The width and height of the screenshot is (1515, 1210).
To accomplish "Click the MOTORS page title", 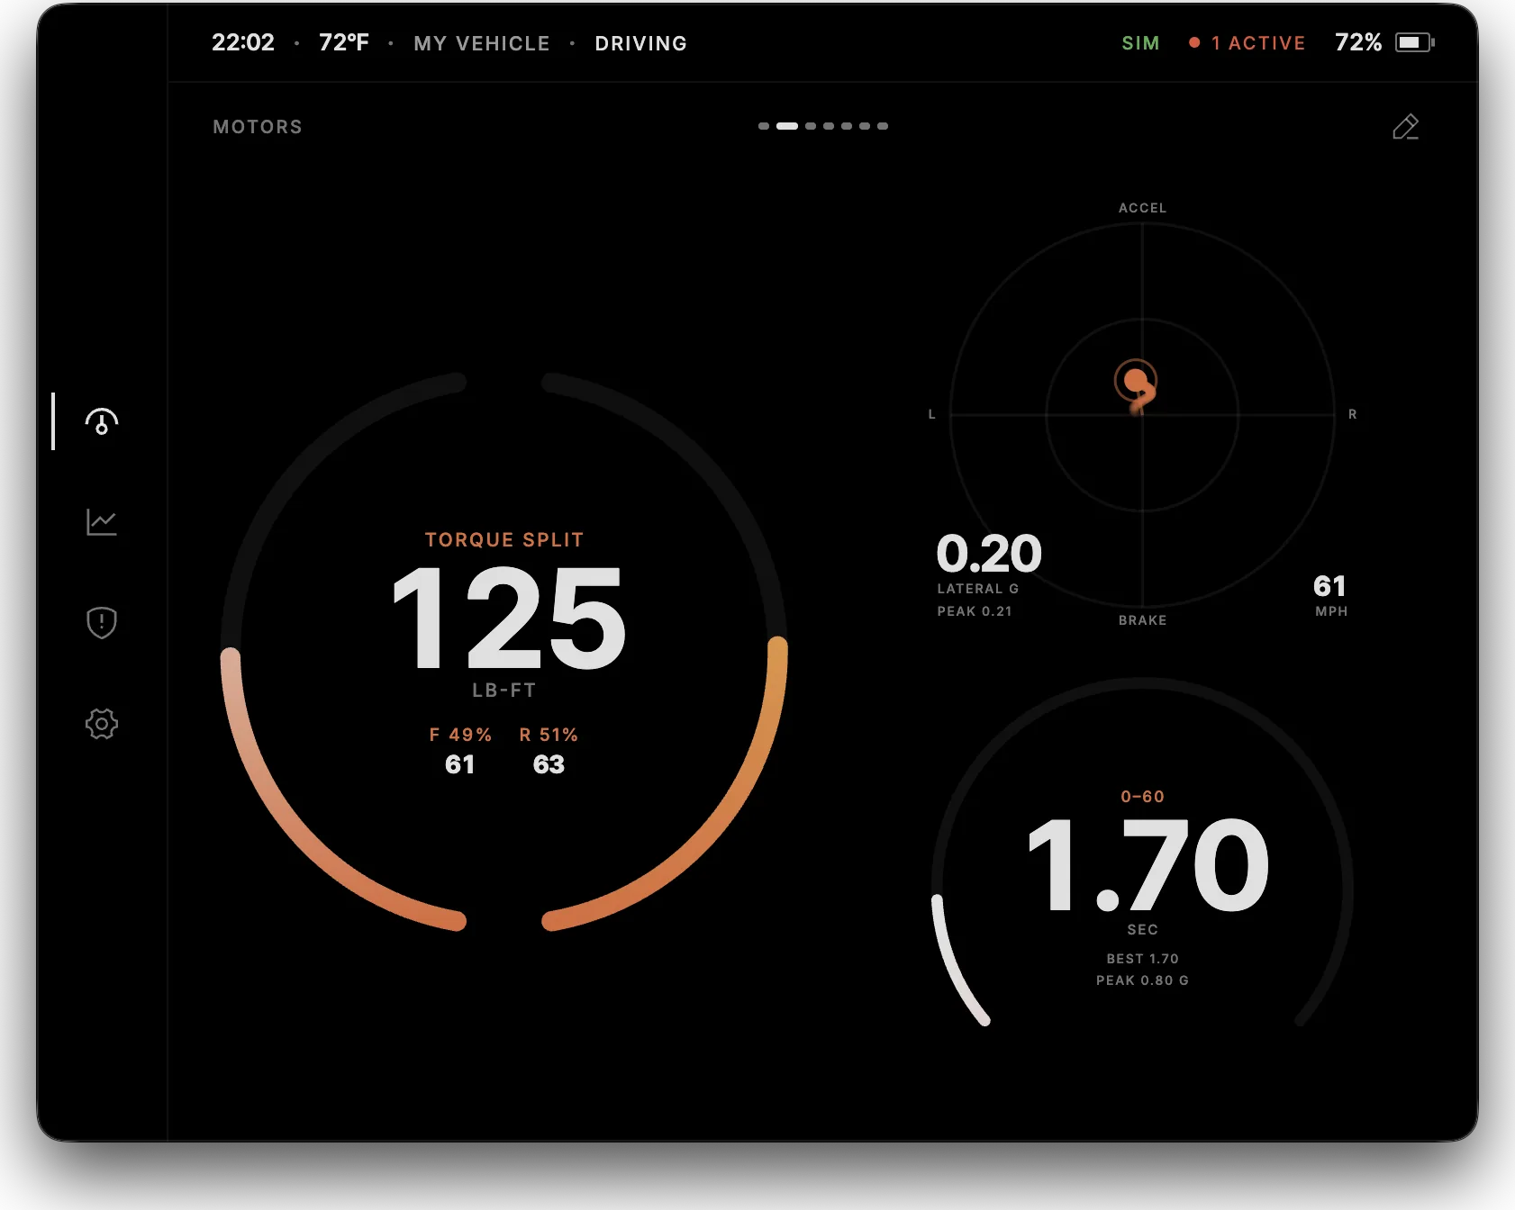I will [x=258, y=127].
